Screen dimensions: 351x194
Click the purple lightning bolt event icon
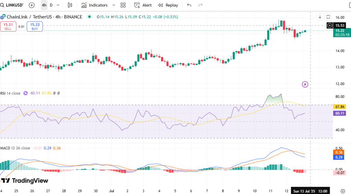pyautogui.click(x=305, y=84)
